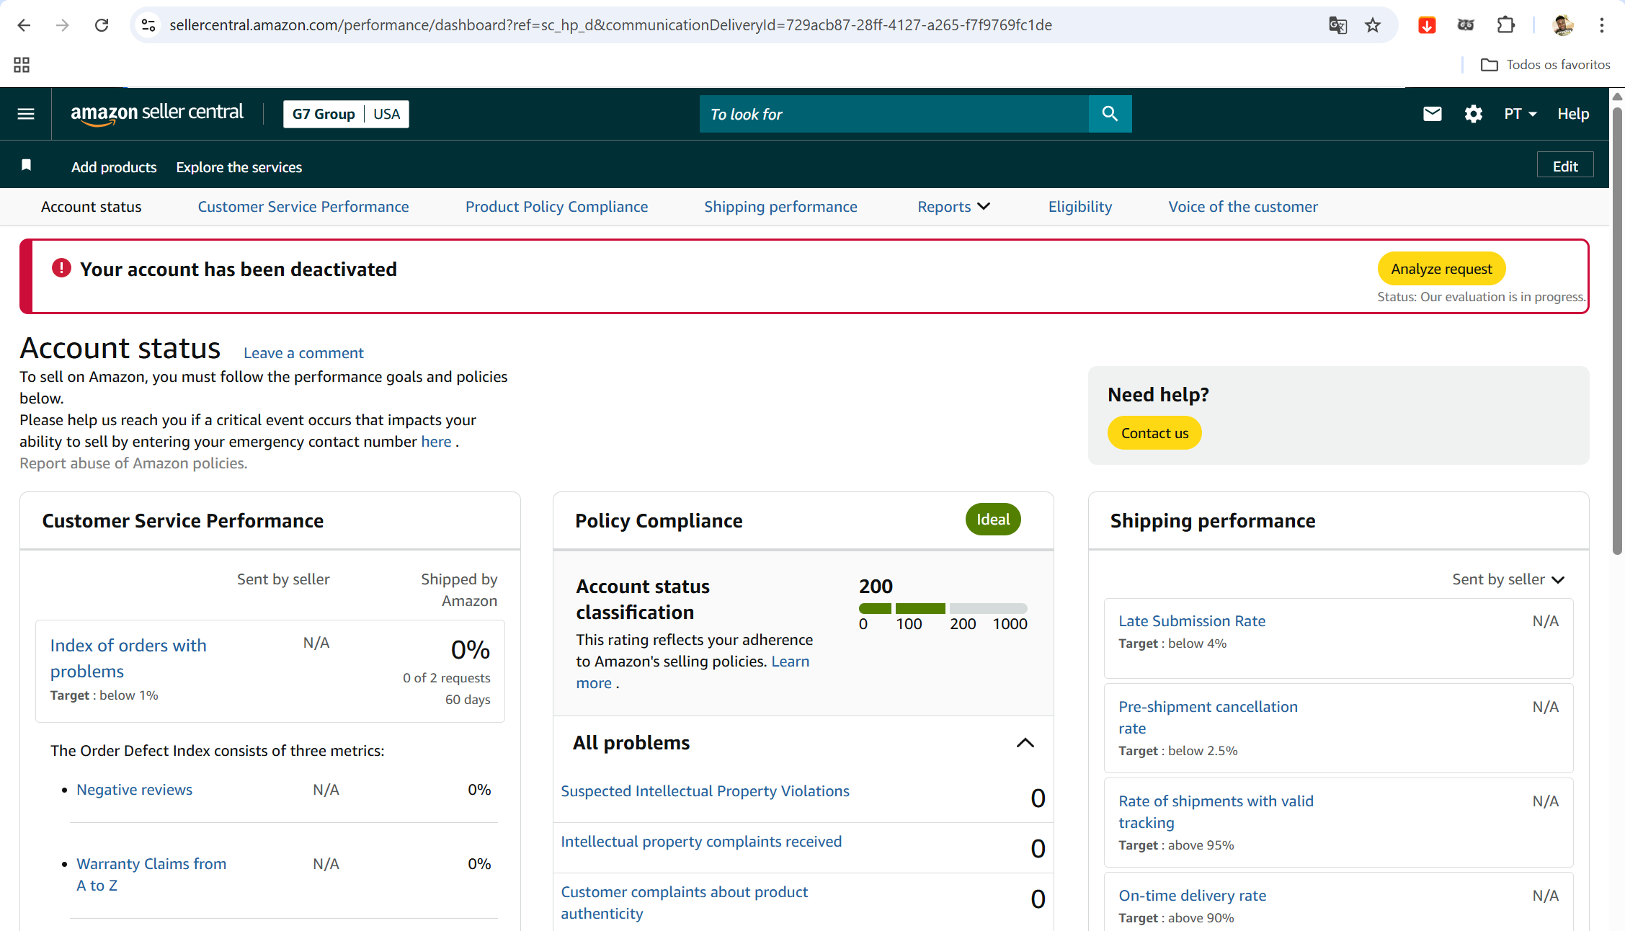
Task: Click the Help link in header
Action: click(x=1573, y=114)
